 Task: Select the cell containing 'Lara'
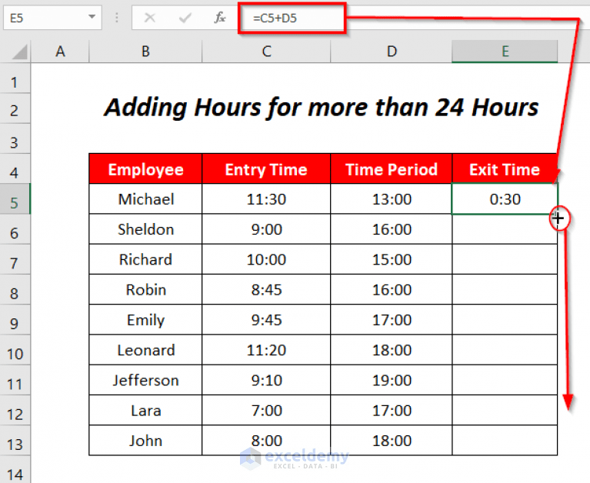(x=145, y=411)
